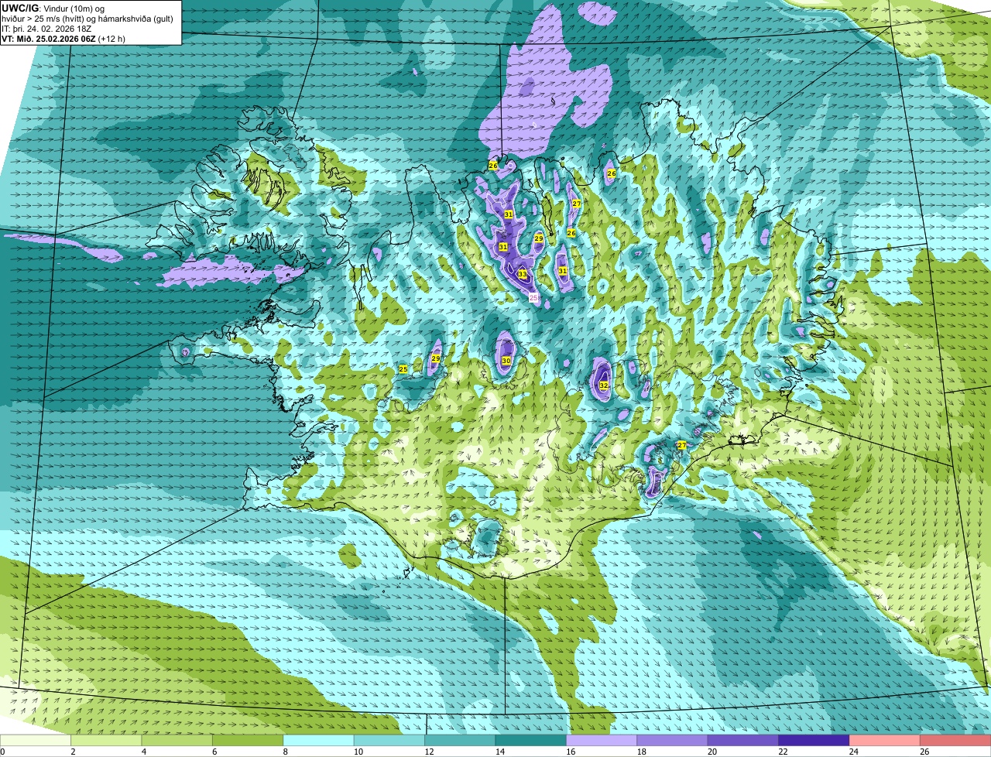Select the 12–14 m/s legend swatch
Screen dimensions: 991x757
click(x=460, y=740)
